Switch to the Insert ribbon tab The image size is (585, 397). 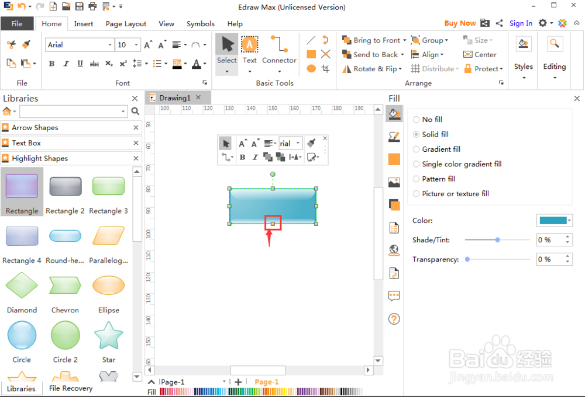tap(83, 24)
